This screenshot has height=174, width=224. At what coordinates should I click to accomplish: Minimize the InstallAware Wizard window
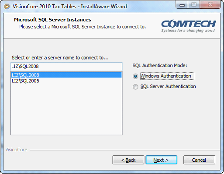pos(182,5)
